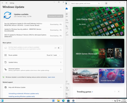Click See details on Game Pass banner
The image size is (127, 103).
82,24
